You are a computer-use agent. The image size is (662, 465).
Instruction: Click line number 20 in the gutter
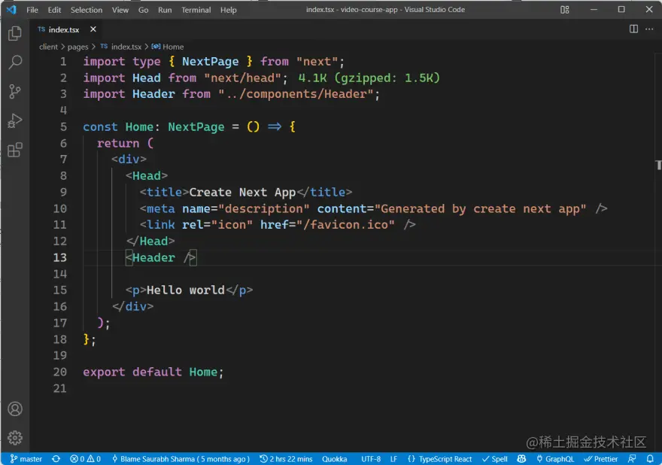coord(60,372)
